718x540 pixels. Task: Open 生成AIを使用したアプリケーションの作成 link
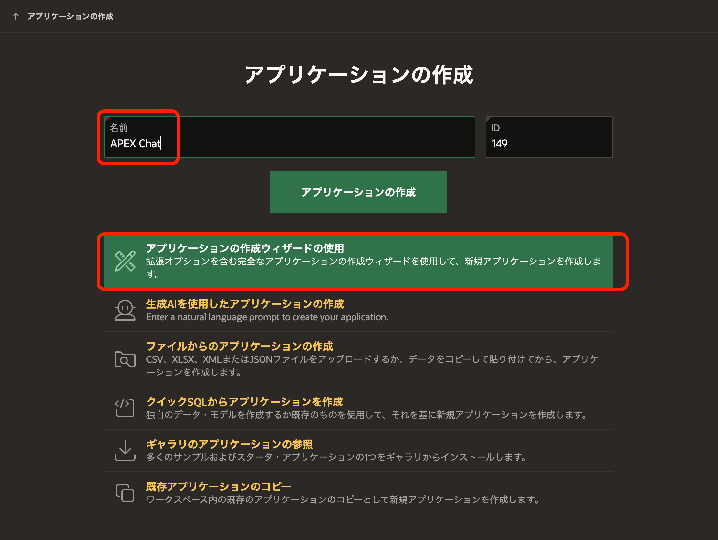[x=245, y=304]
